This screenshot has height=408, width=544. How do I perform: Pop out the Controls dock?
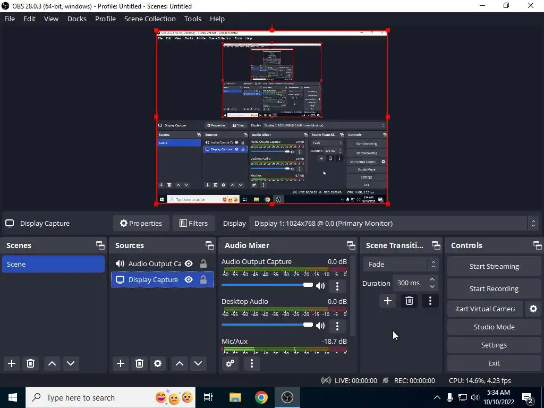538,245
